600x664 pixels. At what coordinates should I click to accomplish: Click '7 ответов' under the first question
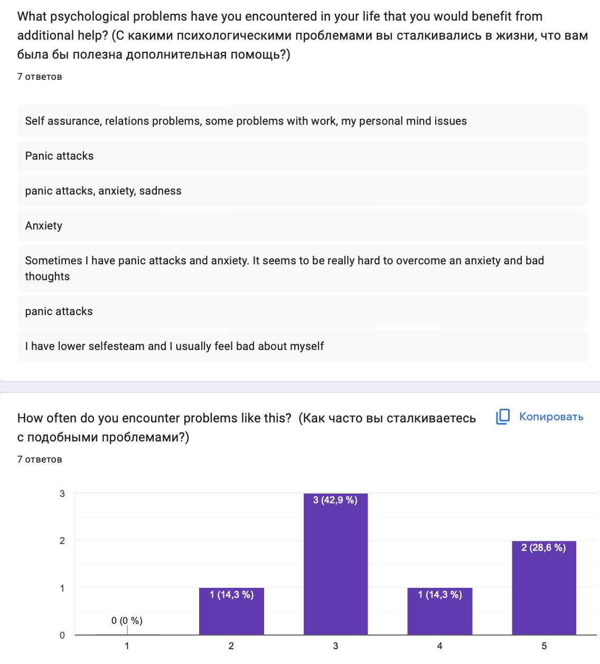(x=40, y=77)
